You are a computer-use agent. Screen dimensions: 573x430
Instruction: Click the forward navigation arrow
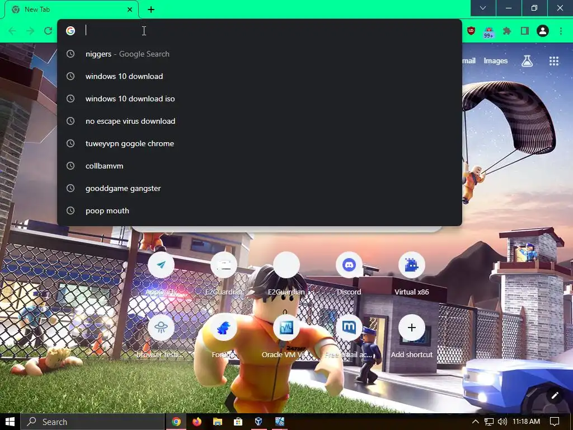30,31
